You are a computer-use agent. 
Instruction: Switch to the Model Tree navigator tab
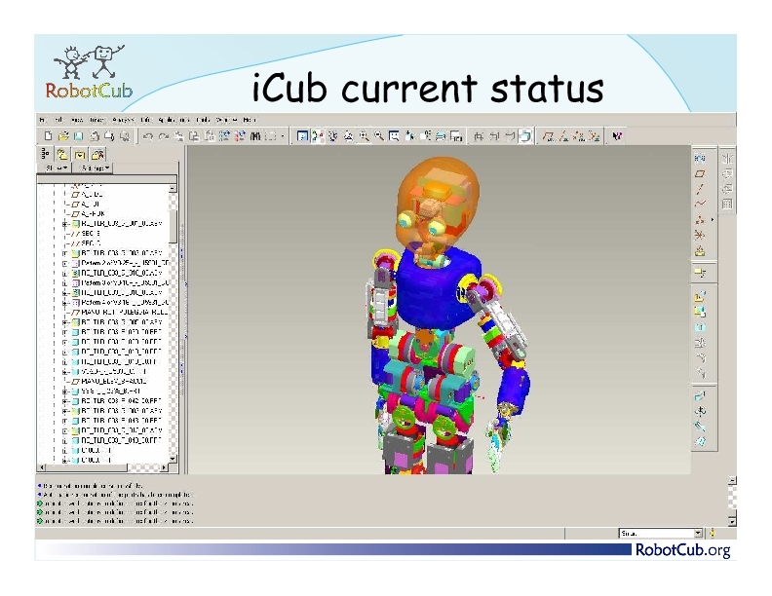(45, 155)
